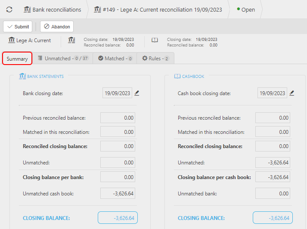Click bank icon next to header closing date
307x229 pixels.
71,40
